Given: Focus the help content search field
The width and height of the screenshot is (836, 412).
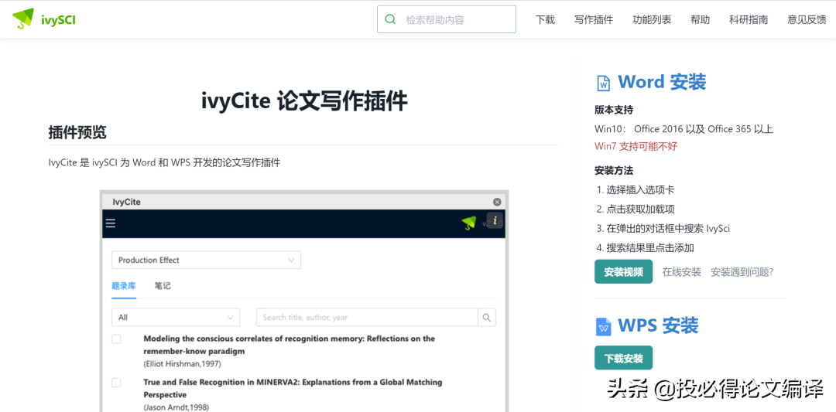Looking at the screenshot, I should click(x=447, y=19).
